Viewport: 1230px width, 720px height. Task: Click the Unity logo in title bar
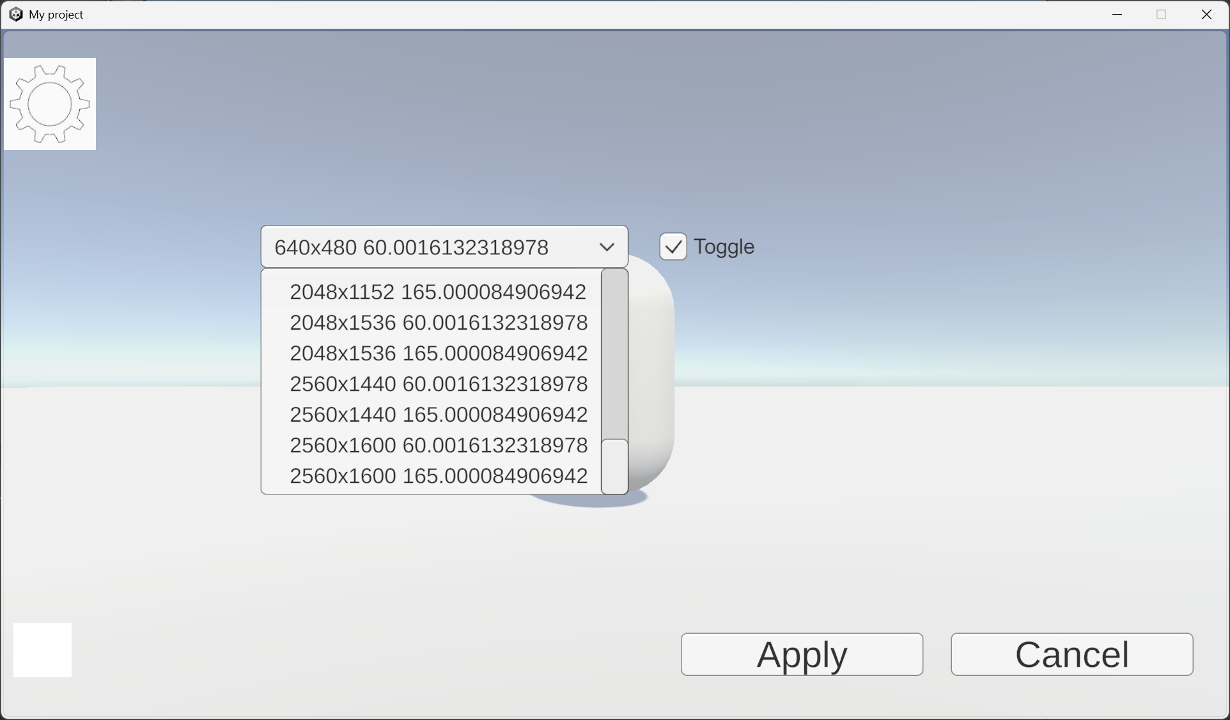tap(15, 14)
